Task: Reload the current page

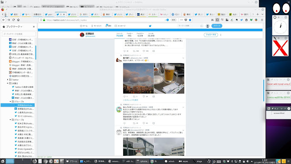Action: coord(13,20)
